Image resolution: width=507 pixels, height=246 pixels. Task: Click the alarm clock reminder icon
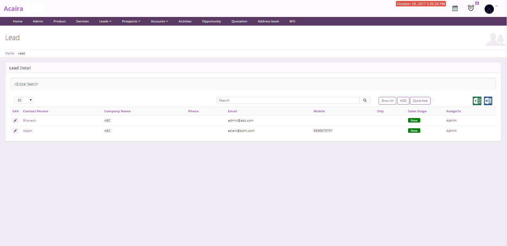coord(471,8)
